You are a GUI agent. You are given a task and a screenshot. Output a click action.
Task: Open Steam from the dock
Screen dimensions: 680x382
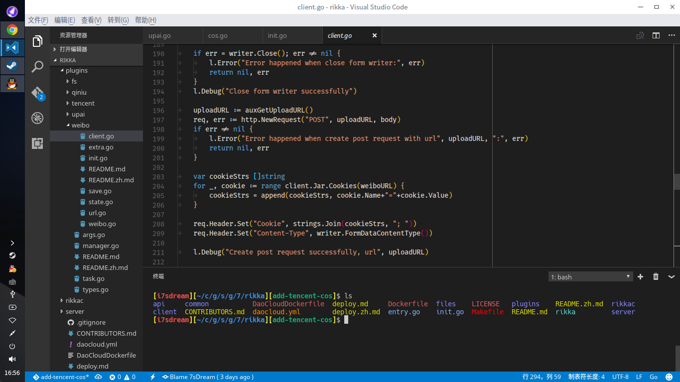[x=12, y=66]
